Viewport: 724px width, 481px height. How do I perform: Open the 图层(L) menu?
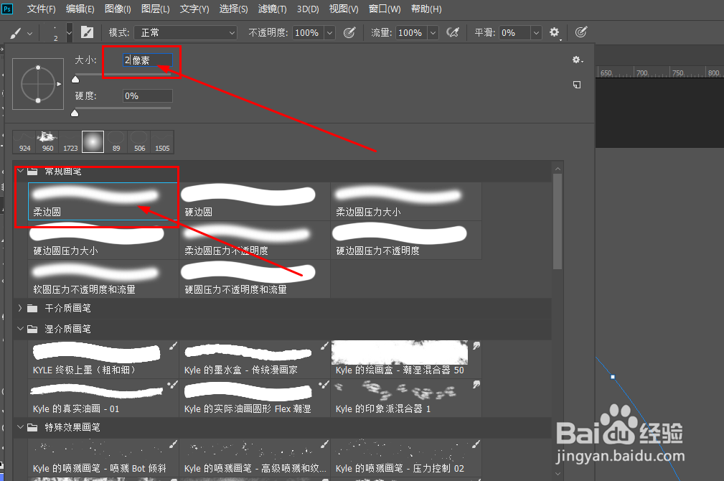coord(156,9)
